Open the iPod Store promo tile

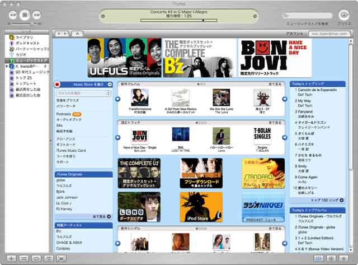click(x=201, y=207)
